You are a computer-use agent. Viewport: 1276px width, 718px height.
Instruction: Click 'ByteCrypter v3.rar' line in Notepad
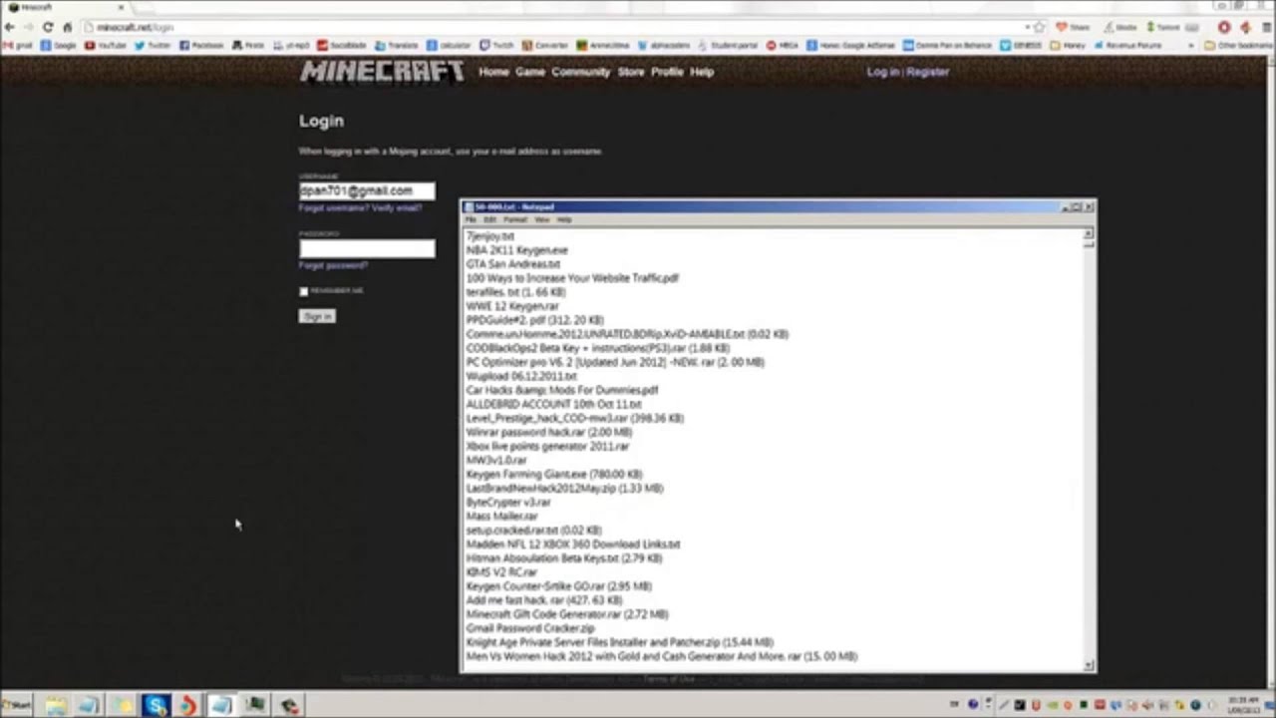[x=508, y=503]
